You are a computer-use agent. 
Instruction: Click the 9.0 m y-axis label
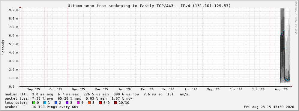pyautogui.click(x=13, y=10)
